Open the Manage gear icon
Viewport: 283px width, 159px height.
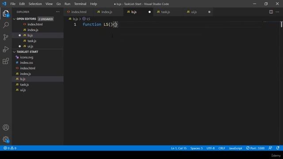click(6, 140)
